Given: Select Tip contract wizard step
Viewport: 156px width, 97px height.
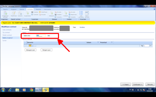Looking at the screenshot, I should (6, 32).
